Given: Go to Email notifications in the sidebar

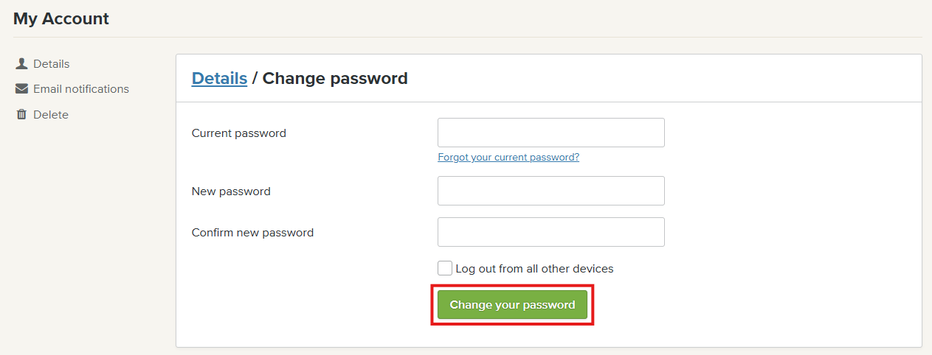Looking at the screenshot, I should [81, 89].
